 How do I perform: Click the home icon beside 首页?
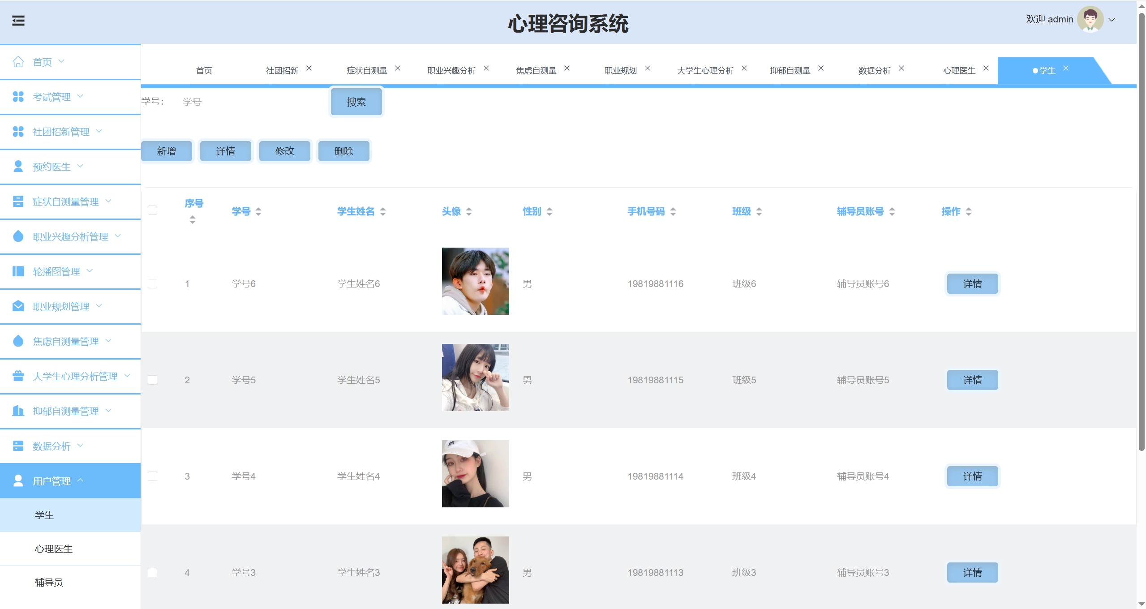18,62
